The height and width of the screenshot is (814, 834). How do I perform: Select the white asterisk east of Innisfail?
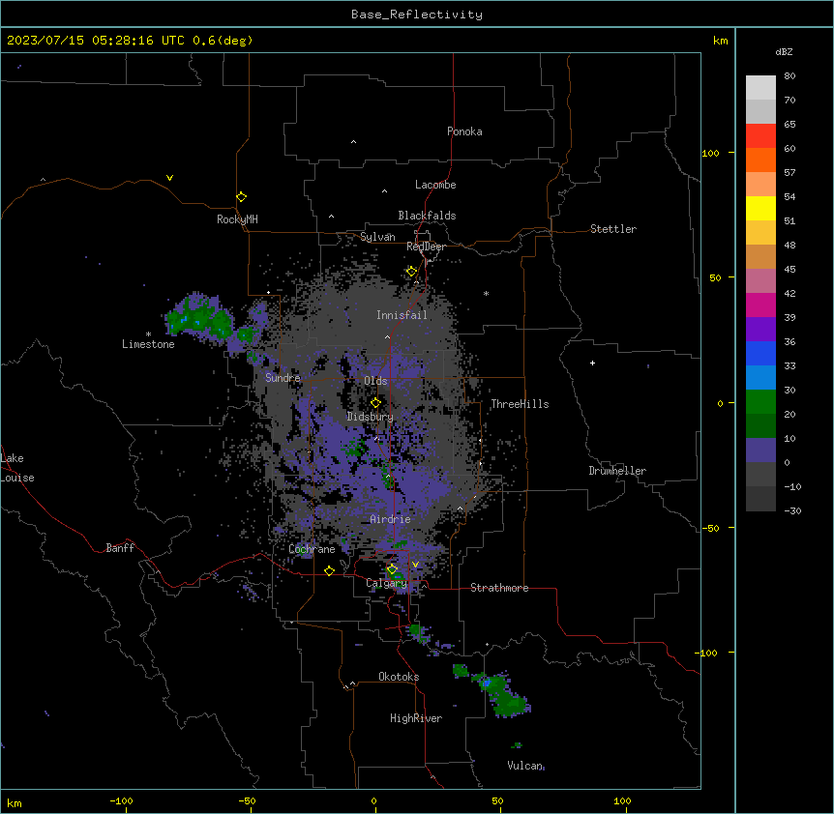point(486,293)
